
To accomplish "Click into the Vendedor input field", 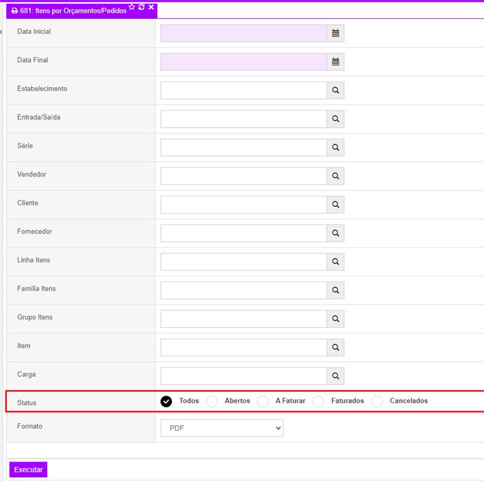I will click(x=244, y=176).
